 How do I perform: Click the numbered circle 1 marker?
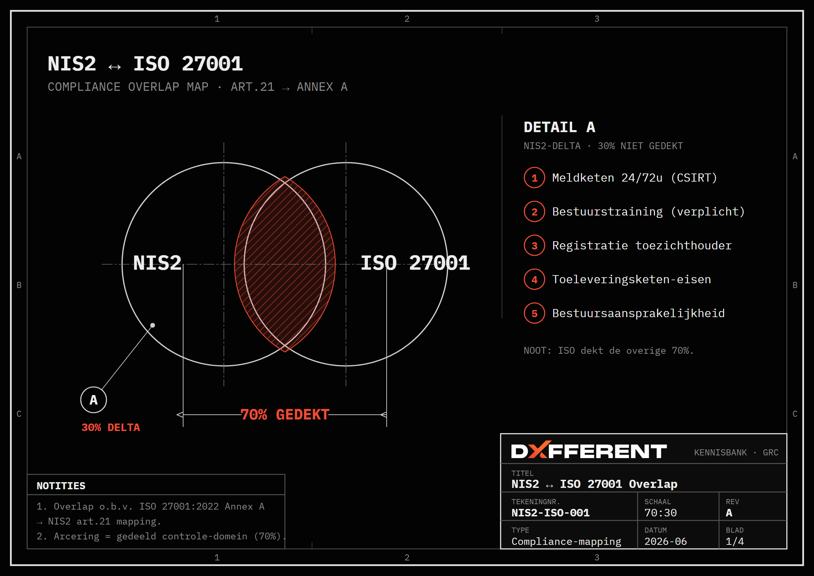pos(534,178)
